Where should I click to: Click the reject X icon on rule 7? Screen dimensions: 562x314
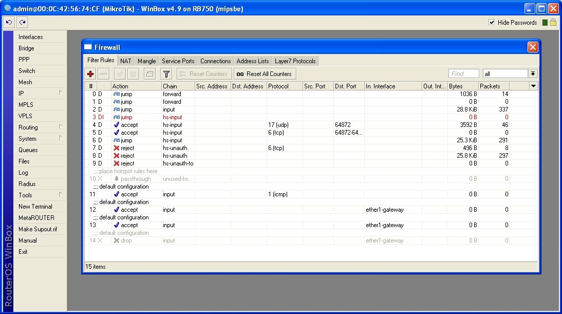117,148
